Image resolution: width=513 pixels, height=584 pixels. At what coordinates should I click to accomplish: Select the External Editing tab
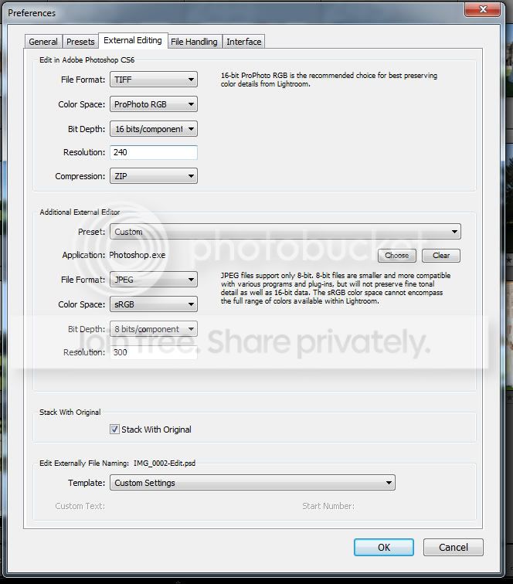click(x=133, y=41)
